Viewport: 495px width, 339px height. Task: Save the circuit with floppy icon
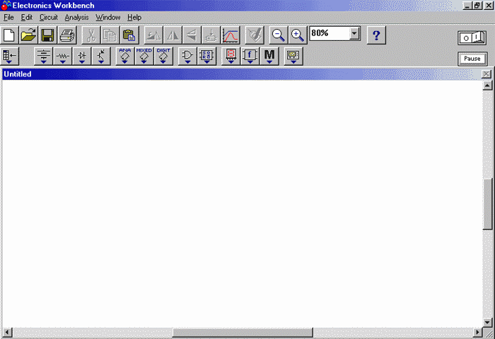click(47, 35)
